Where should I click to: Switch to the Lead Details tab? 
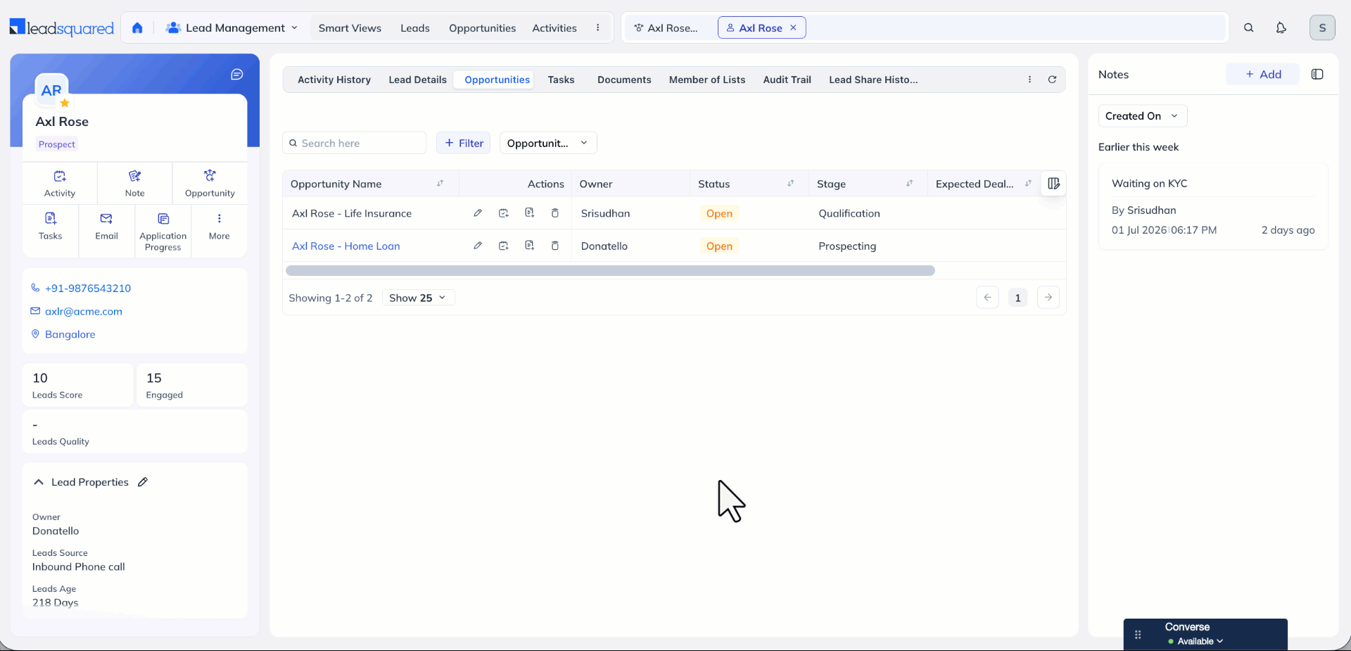417,80
